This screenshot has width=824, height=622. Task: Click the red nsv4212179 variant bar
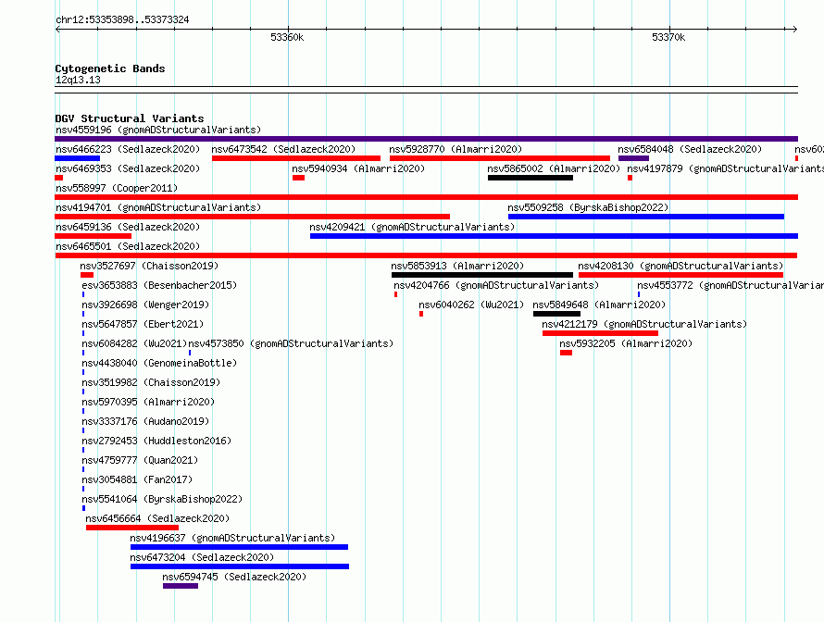click(600, 333)
